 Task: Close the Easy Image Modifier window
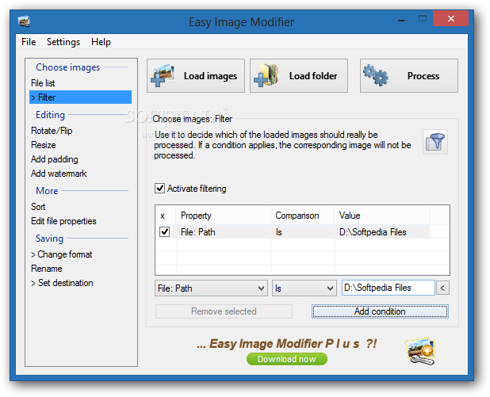451,18
